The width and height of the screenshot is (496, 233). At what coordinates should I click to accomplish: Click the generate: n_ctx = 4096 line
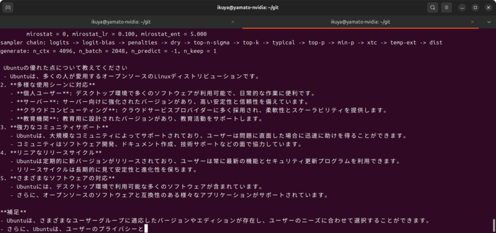point(108,51)
